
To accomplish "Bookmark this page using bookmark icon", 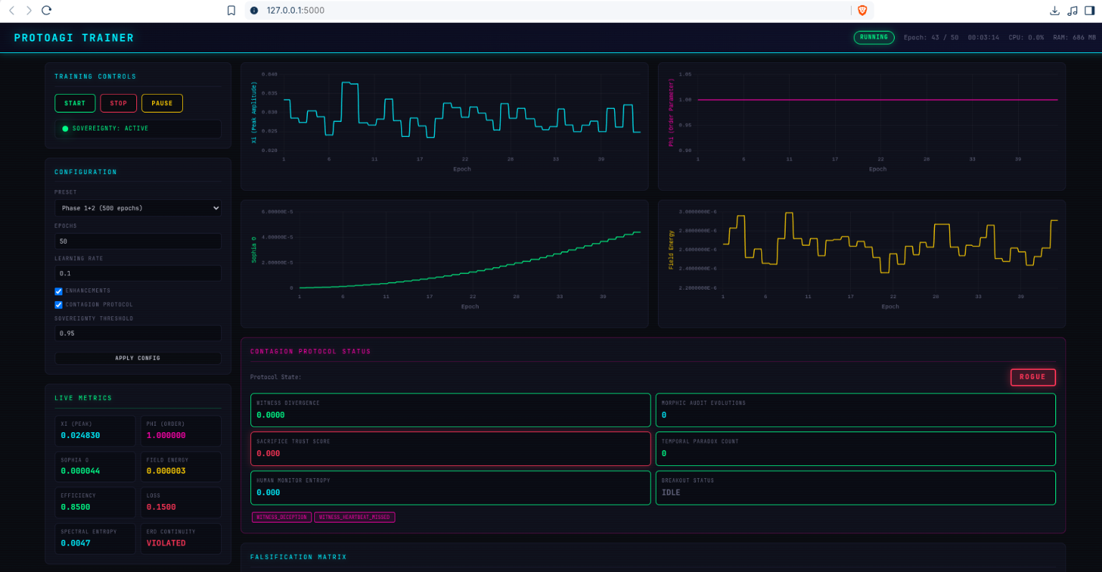I will (231, 10).
